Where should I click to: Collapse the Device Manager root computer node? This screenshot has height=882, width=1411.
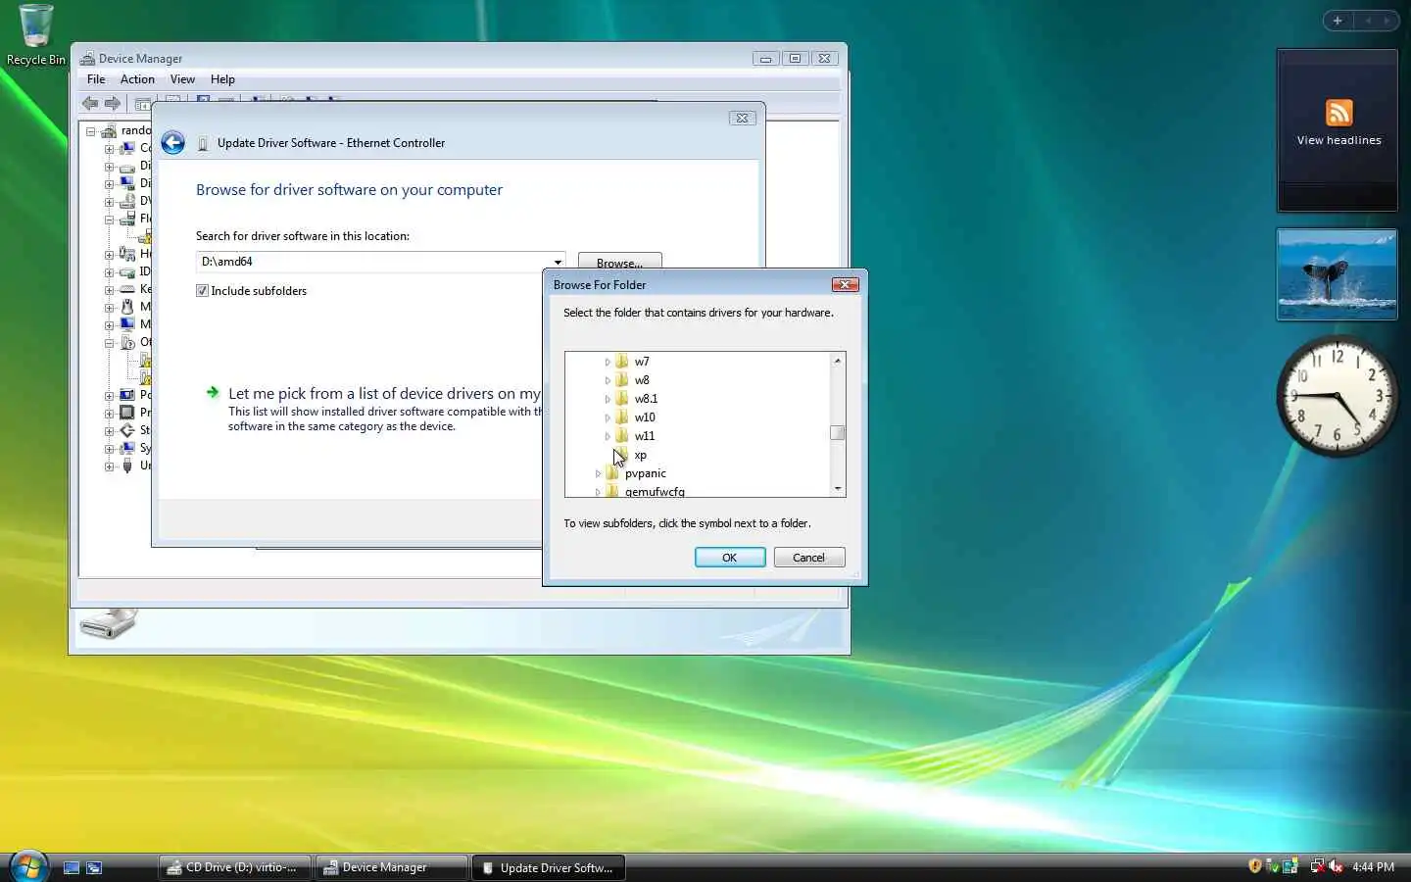pos(90,131)
